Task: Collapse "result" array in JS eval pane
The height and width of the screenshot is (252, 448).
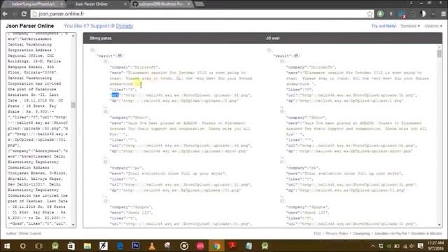Action: [x=296, y=56]
